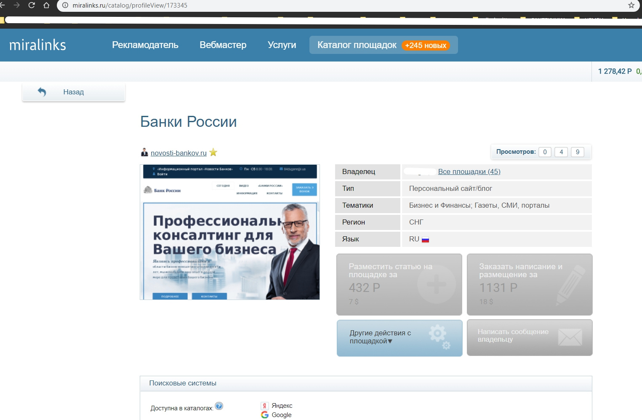
Task: Click the Персональный сайт/блог type value
Action: pyautogui.click(x=450, y=188)
